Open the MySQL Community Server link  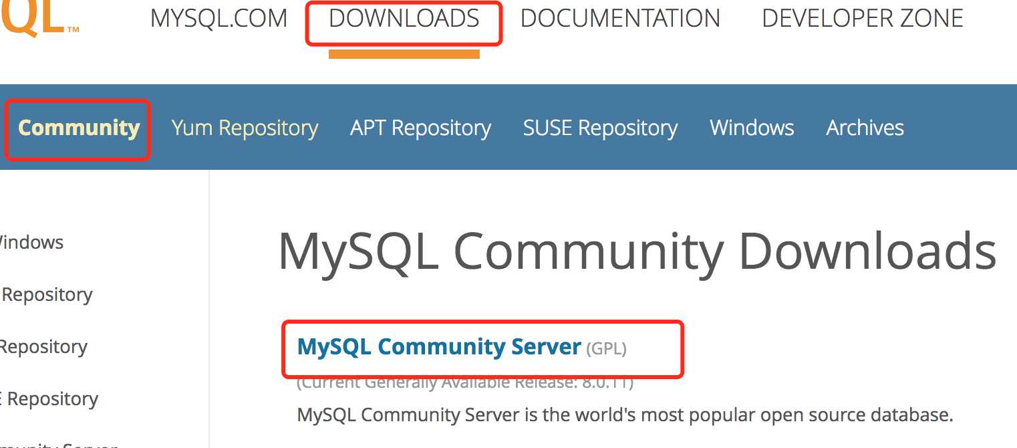click(x=439, y=347)
